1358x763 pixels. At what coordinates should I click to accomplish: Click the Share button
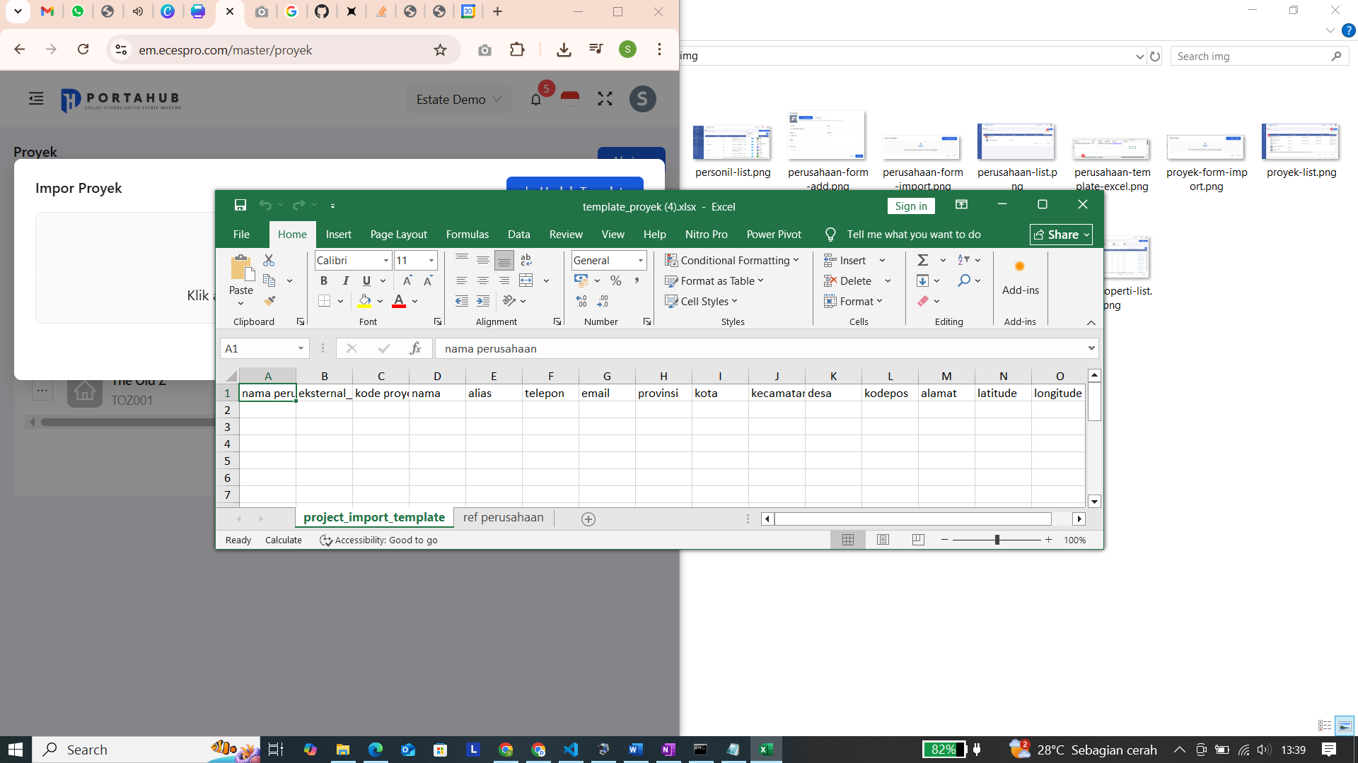point(1060,234)
